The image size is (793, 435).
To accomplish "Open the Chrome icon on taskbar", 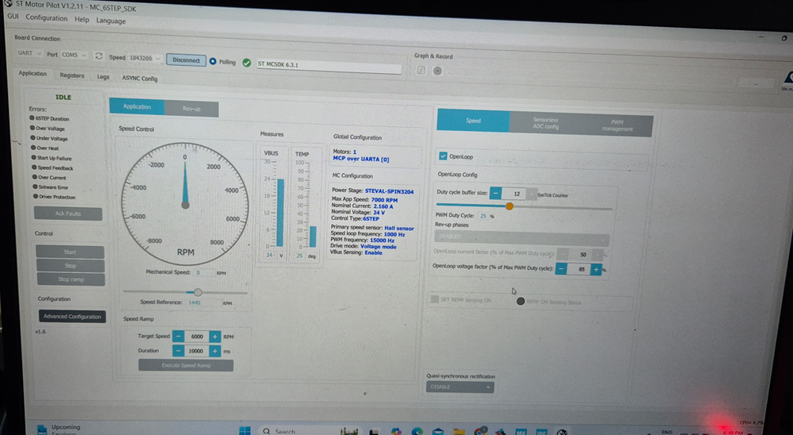I will [x=479, y=432].
